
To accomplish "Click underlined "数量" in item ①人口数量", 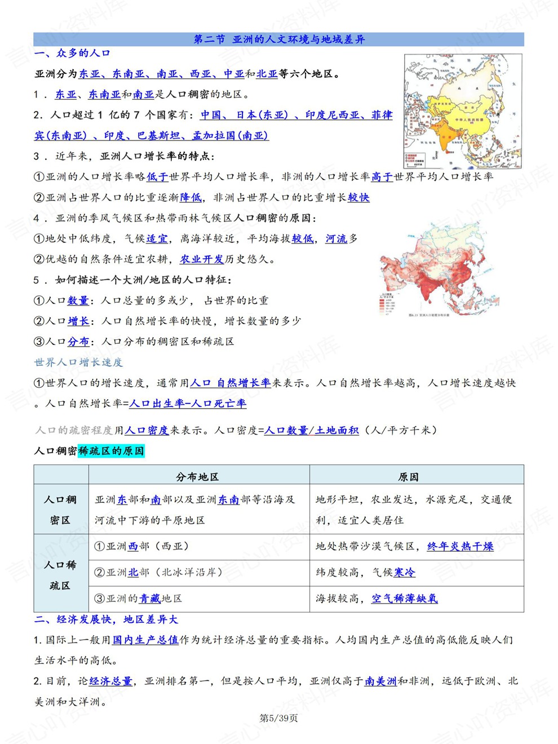I will 78,300.
